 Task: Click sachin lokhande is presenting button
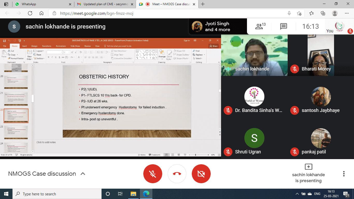coord(308,174)
